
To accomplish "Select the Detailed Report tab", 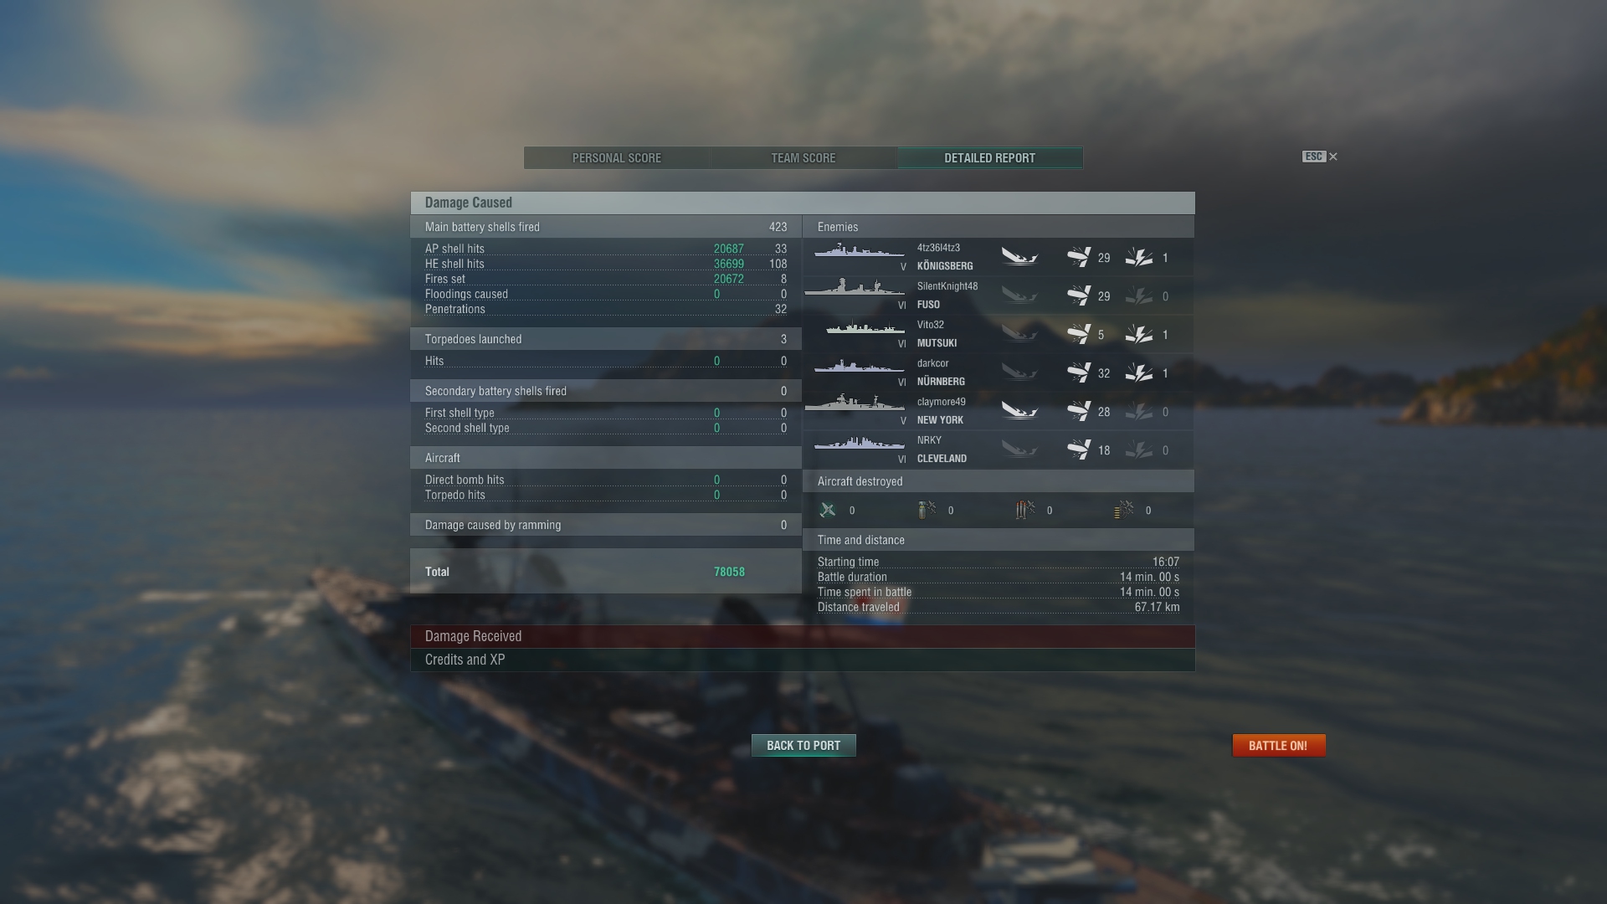I will tap(990, 158).
